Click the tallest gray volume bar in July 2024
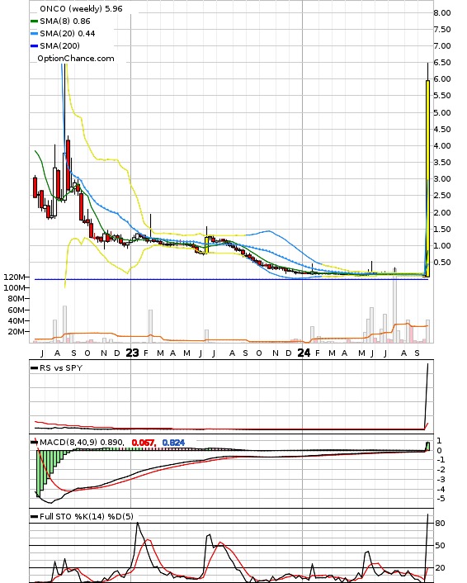Viewport: 467px width, 583px height. click(394, 306)
